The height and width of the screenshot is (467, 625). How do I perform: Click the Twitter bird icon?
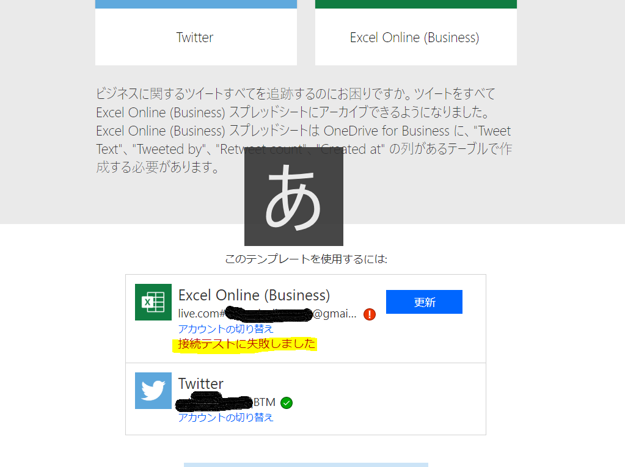153,391
